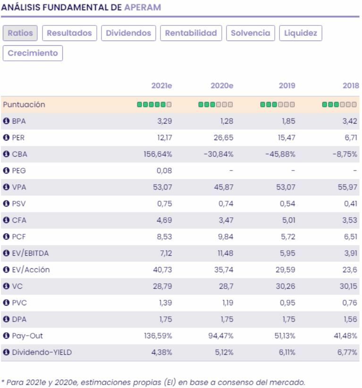Show the Rentabilidad tab
Screen dimensions: 362x388
[191, 33]
